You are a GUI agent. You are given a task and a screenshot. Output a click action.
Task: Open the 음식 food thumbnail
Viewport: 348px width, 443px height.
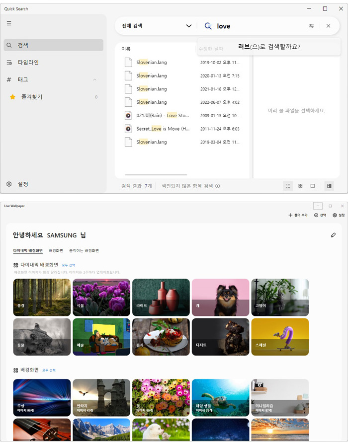(x=161, y=337)
